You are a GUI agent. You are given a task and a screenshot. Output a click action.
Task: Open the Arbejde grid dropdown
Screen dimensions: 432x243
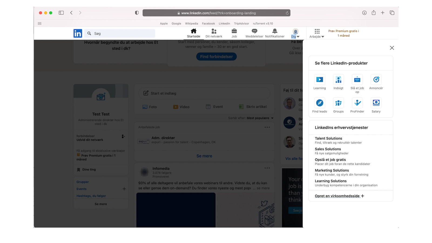tap(316, 33)
